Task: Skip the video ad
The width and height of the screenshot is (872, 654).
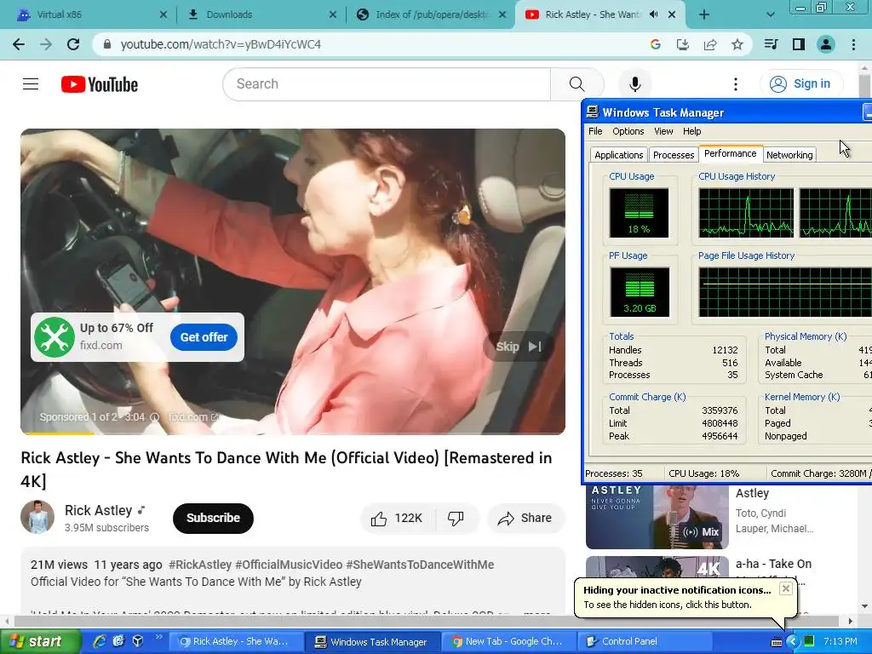Action: 518,347
